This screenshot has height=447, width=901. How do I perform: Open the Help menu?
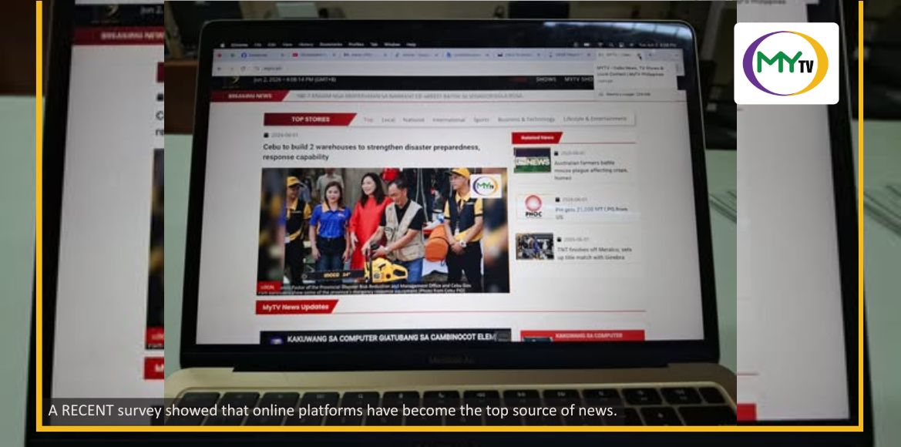(x=412, y=45)
